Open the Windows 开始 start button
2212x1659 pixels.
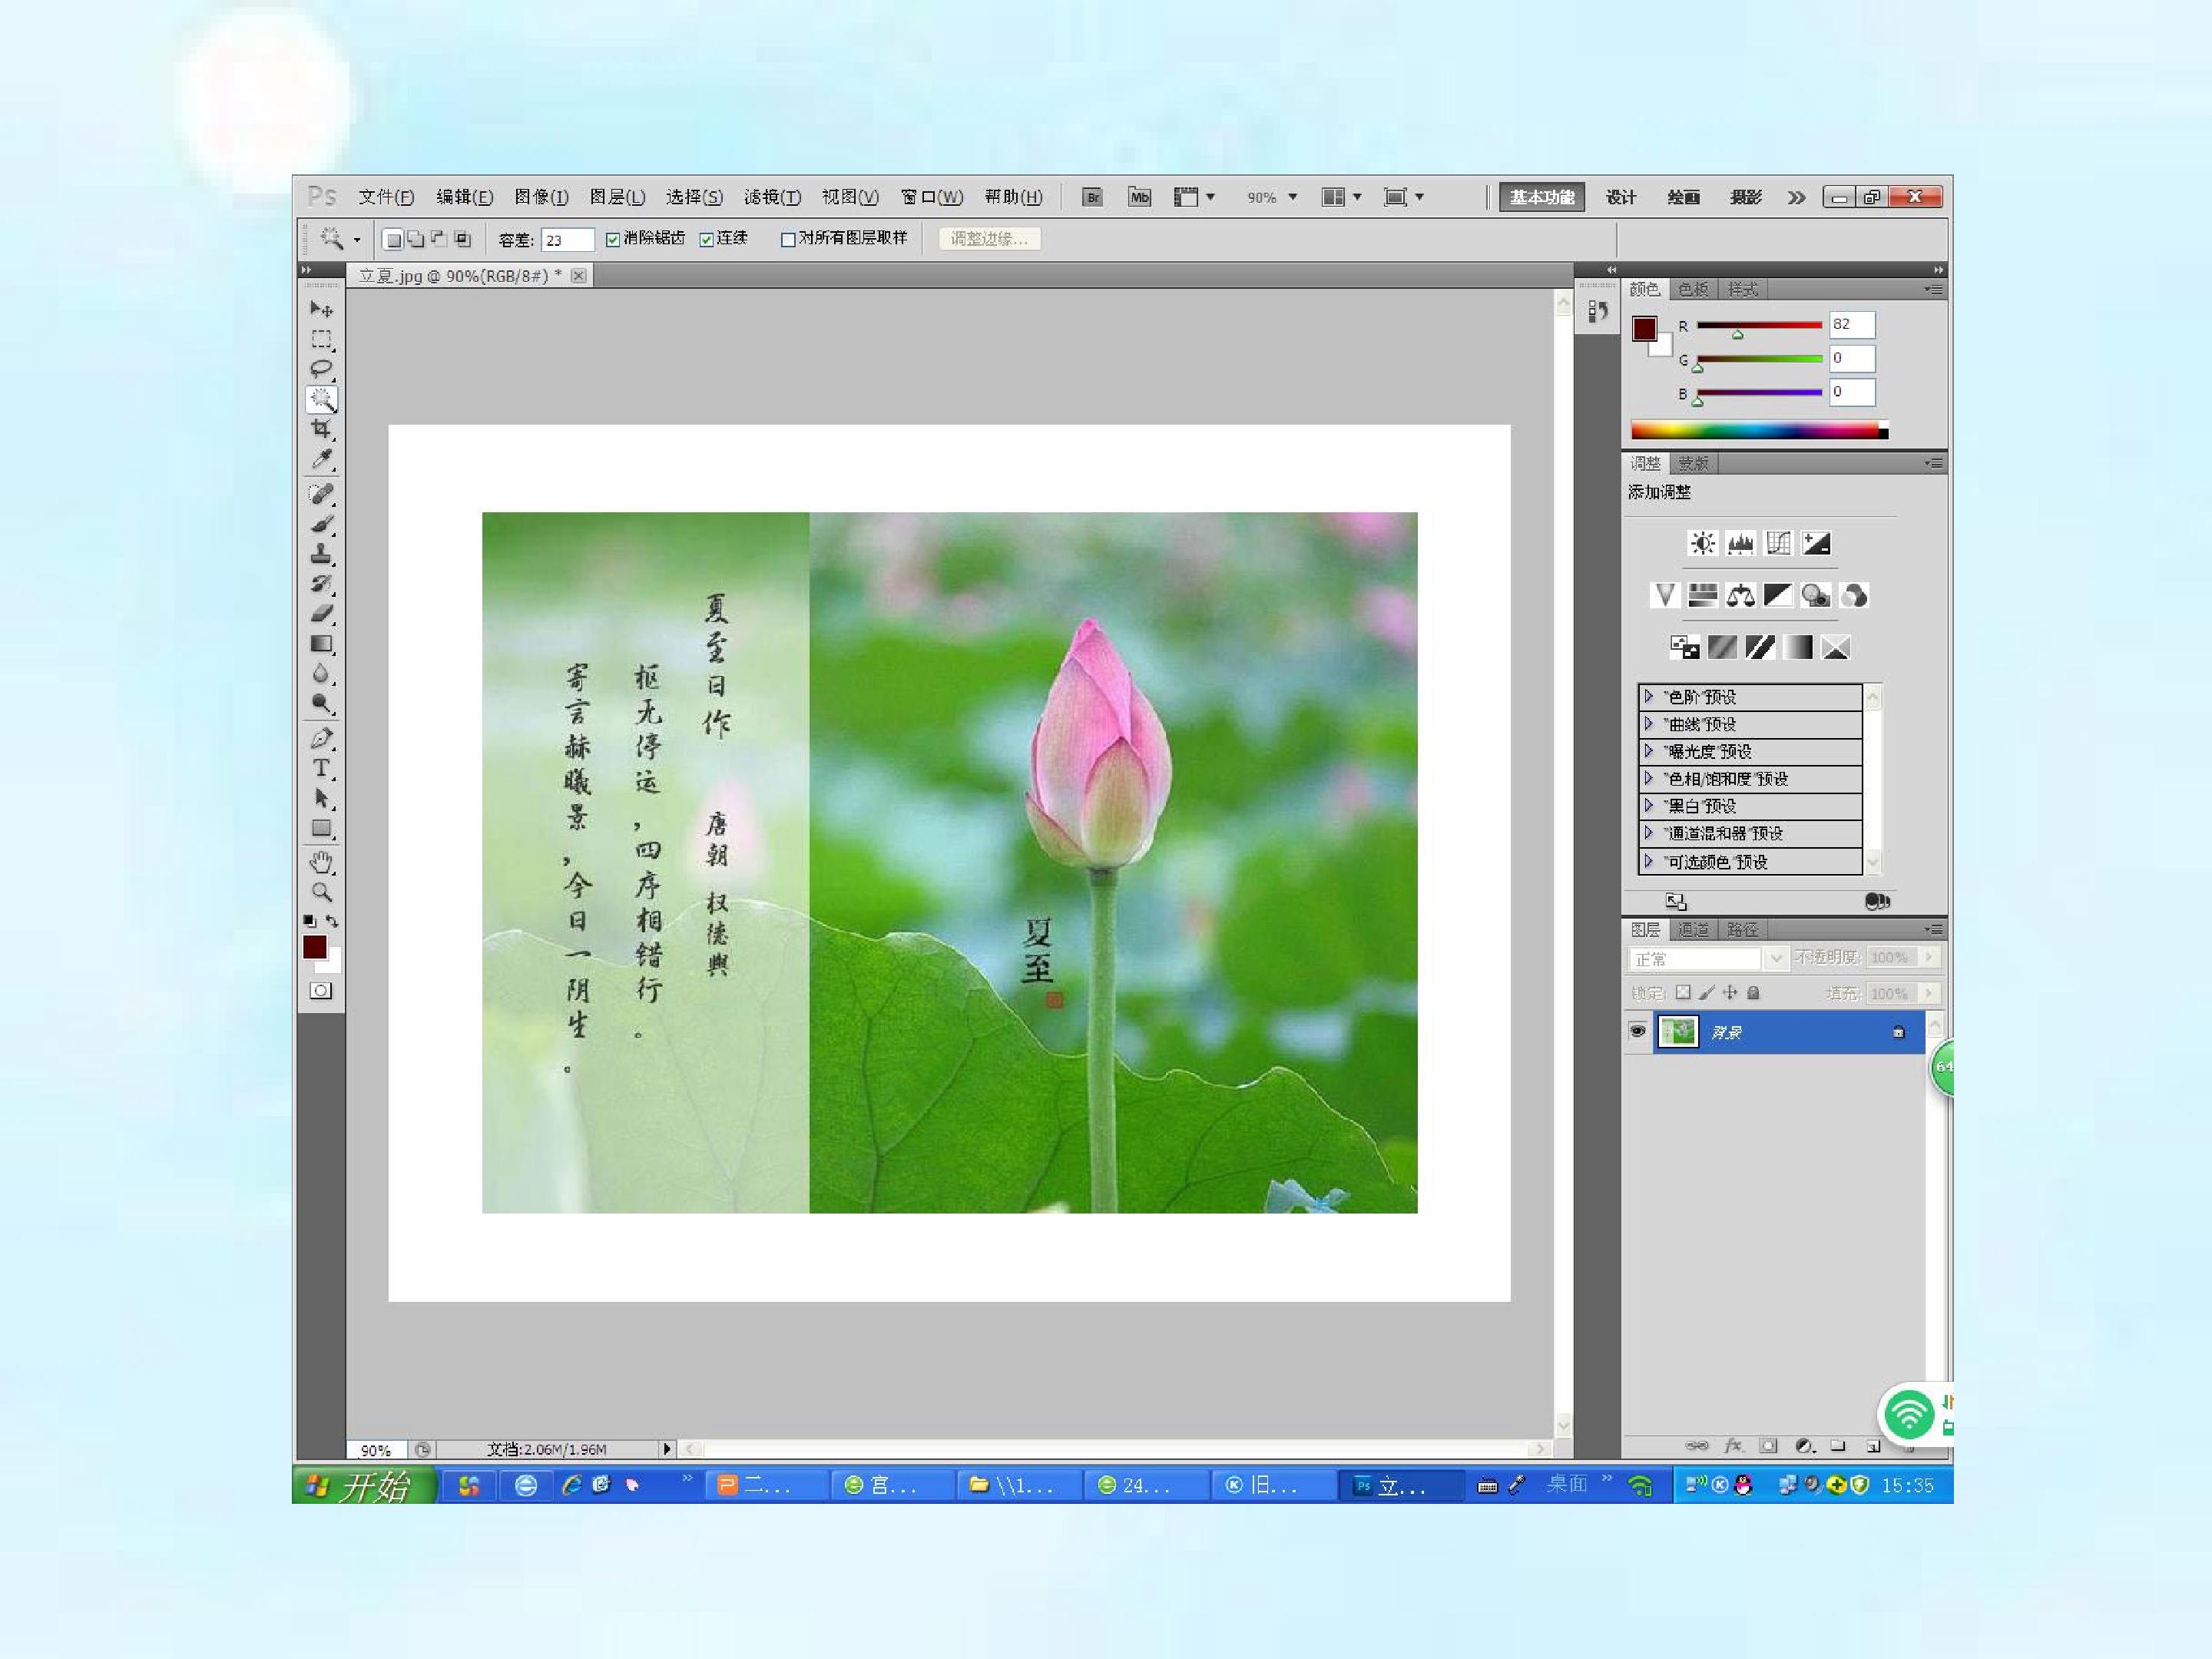click(364, 1486)
